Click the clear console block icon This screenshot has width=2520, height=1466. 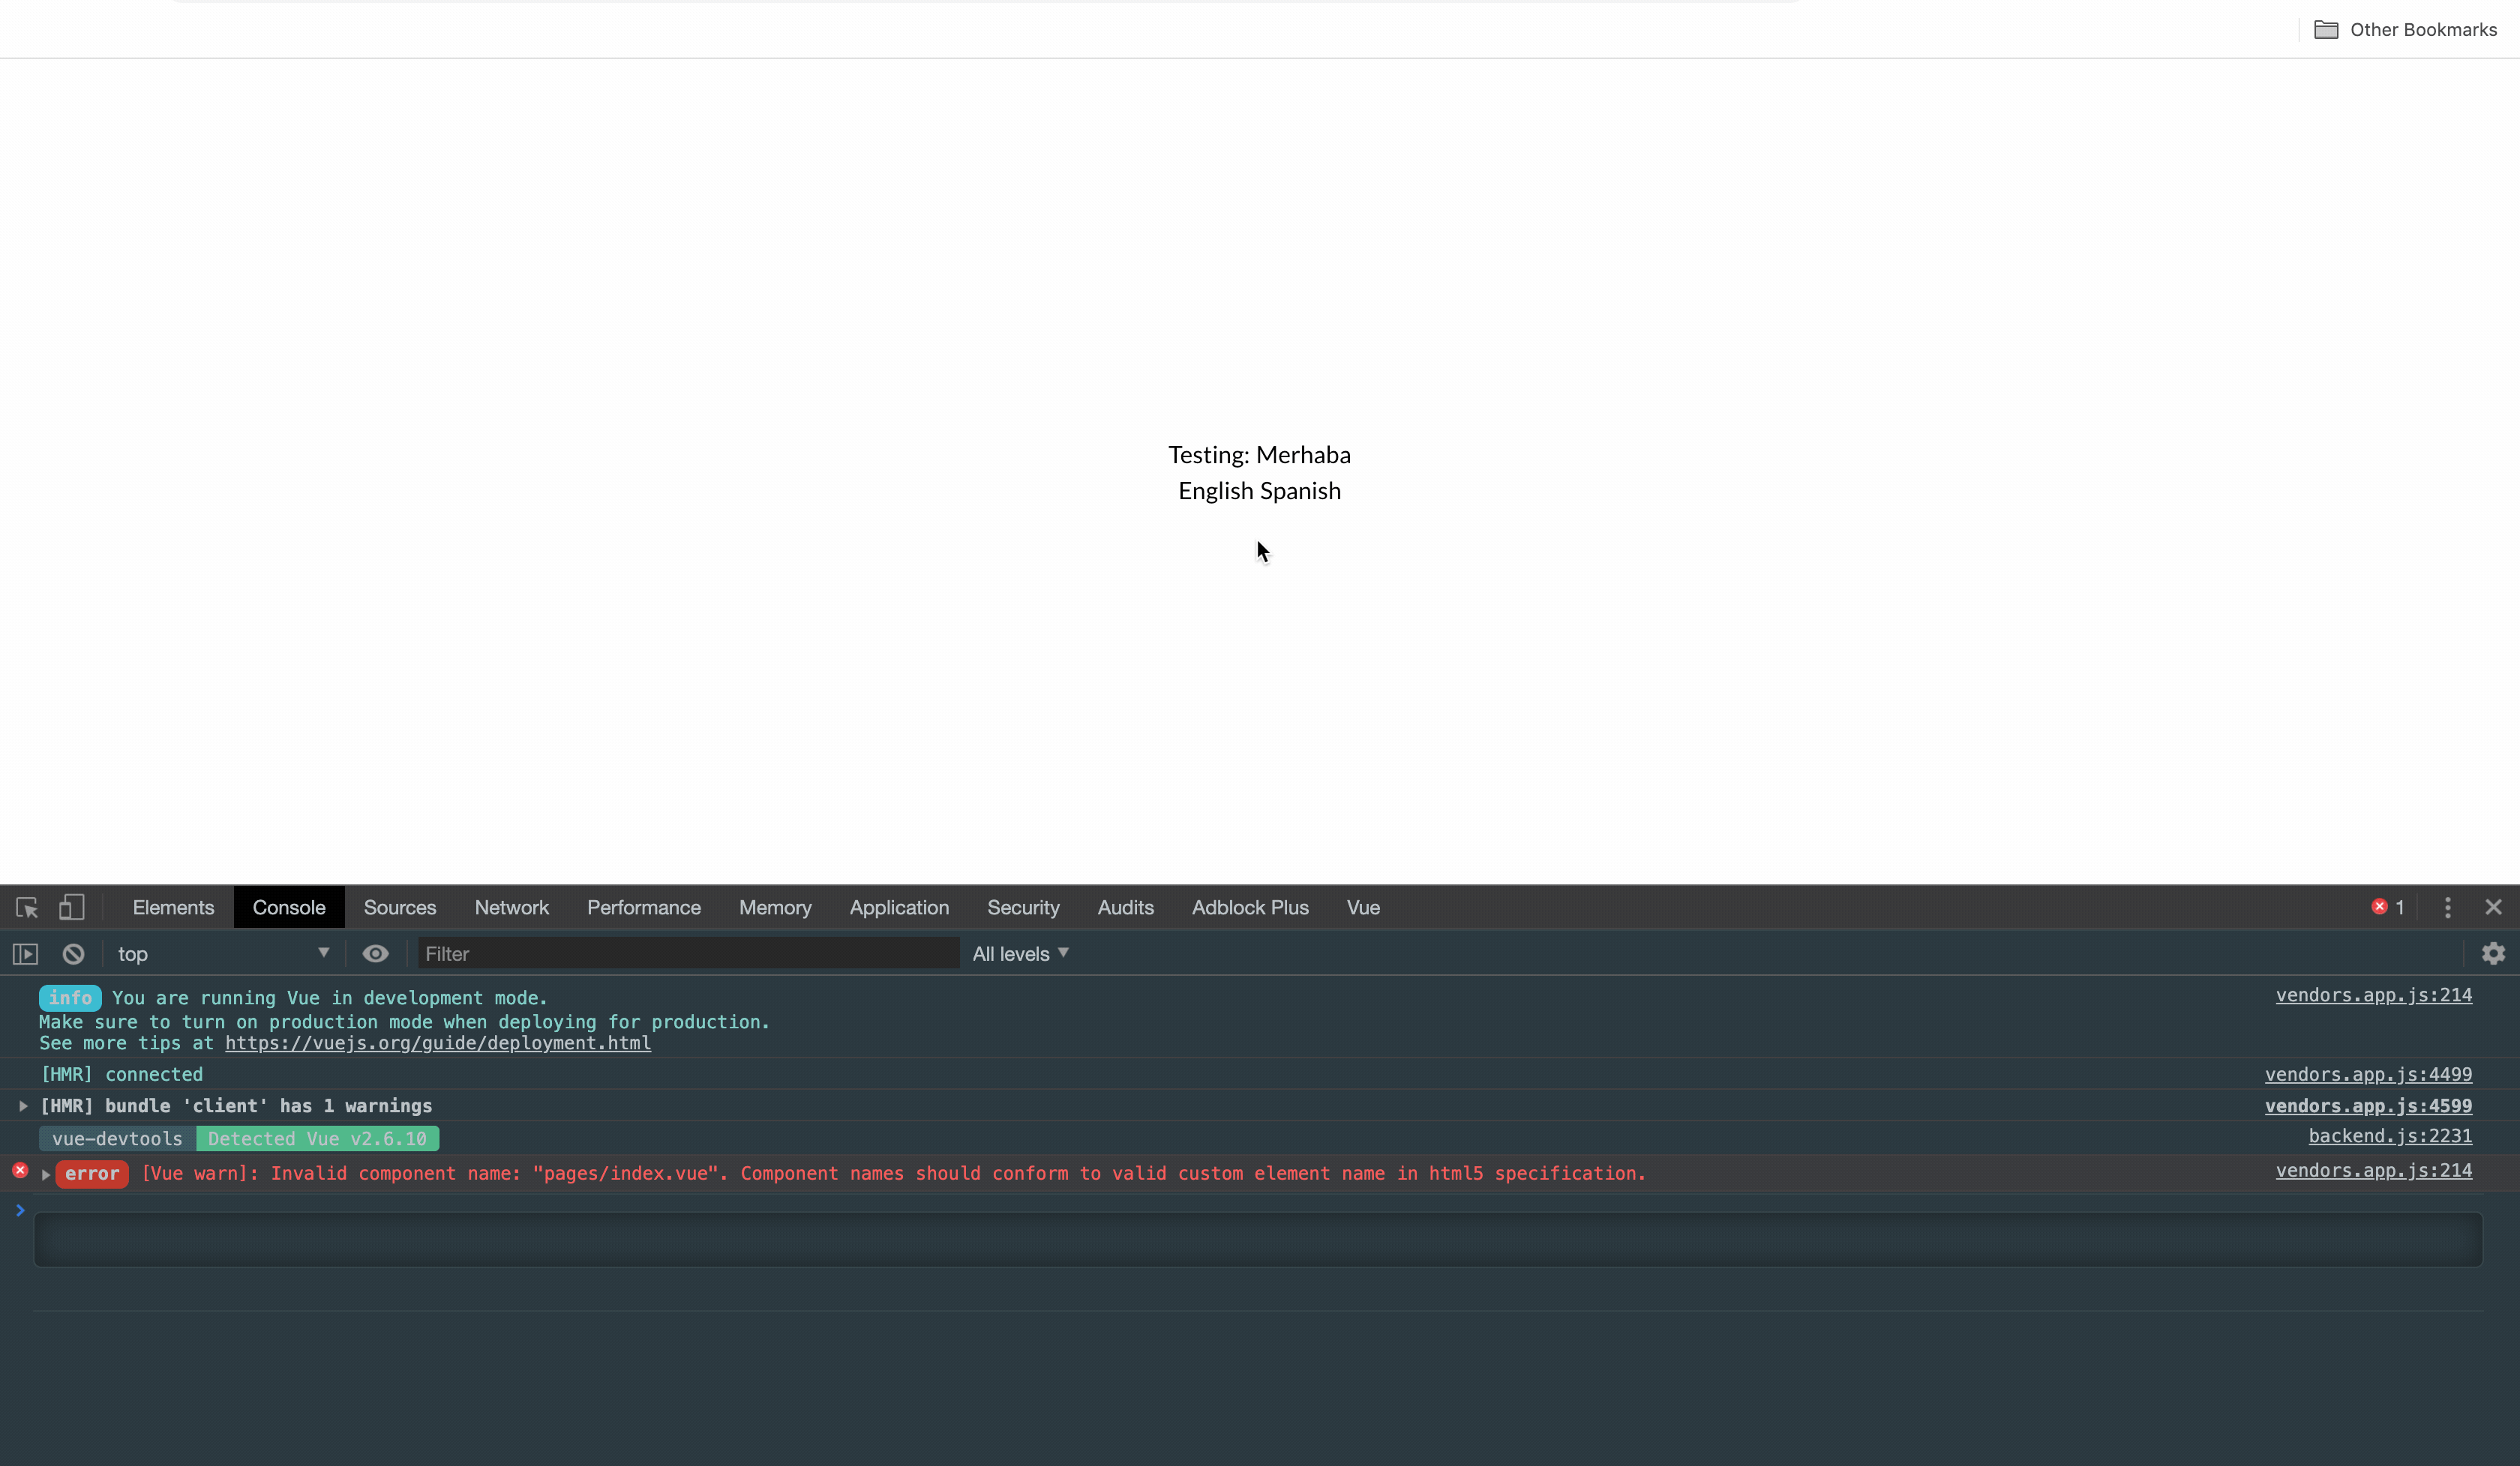73,953
